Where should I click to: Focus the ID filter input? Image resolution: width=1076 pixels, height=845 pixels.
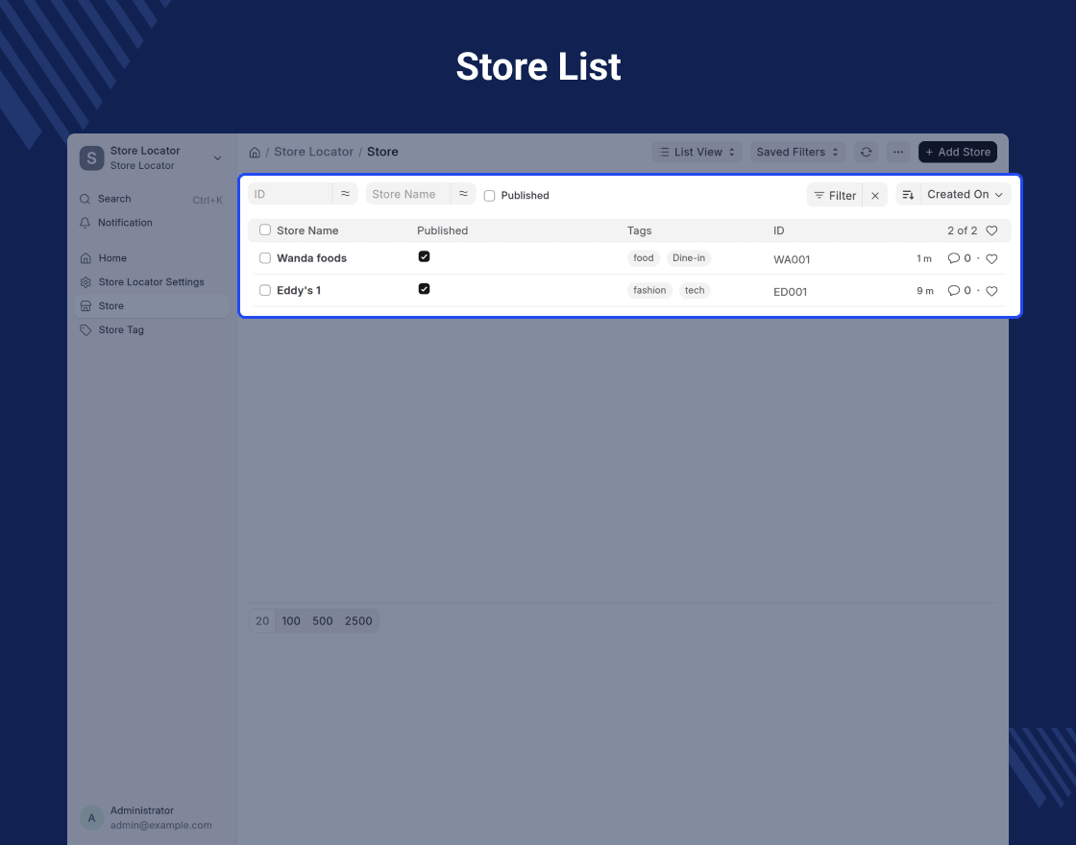(290, 194)
